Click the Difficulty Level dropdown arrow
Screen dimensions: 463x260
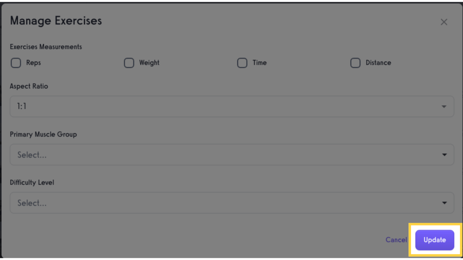point(444,203)
